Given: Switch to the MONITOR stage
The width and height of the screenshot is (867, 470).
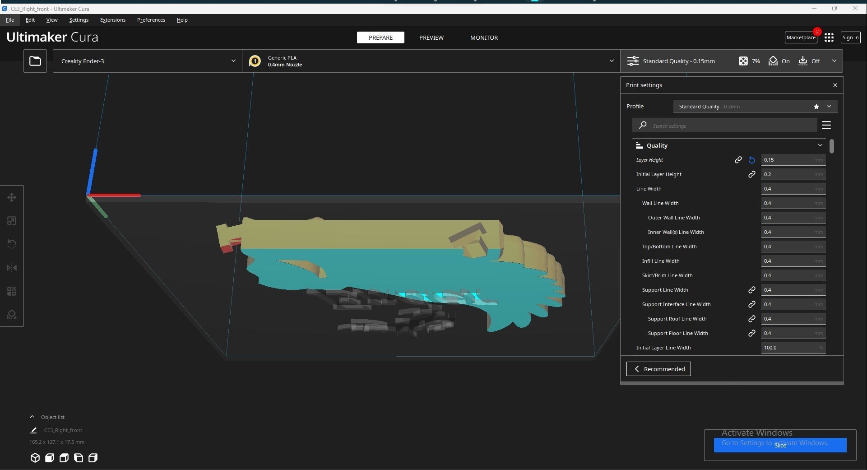Looking at the screenshot, I should pyautogui.click(x=484, y=37).
